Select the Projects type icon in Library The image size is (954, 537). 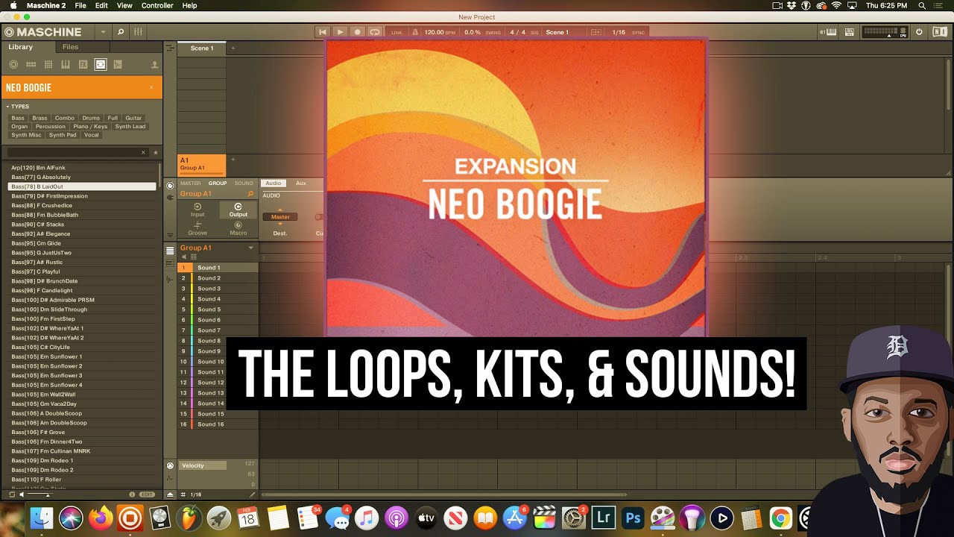click(x=13, y=65)
